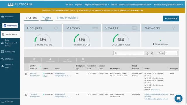Open the AWS-US-West-Cluster name link
The image size is (187, 105).
coord(34,75)
